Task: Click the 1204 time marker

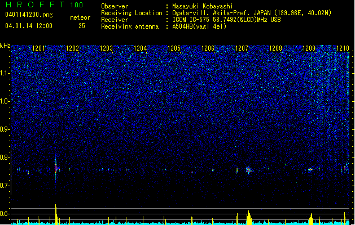Action: point(140,48)
